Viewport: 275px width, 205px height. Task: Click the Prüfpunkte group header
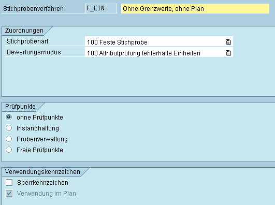[20, 107]
